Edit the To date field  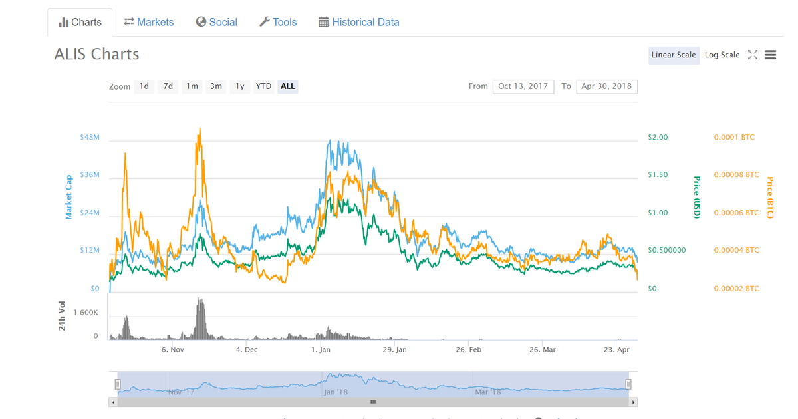pos(607,86)
